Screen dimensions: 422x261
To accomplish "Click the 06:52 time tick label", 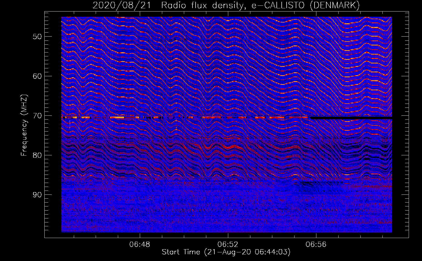I will tap(228, 245).
